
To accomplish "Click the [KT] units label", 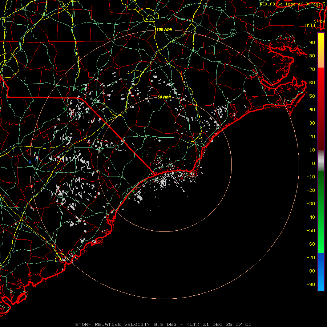I will (310, 25).
